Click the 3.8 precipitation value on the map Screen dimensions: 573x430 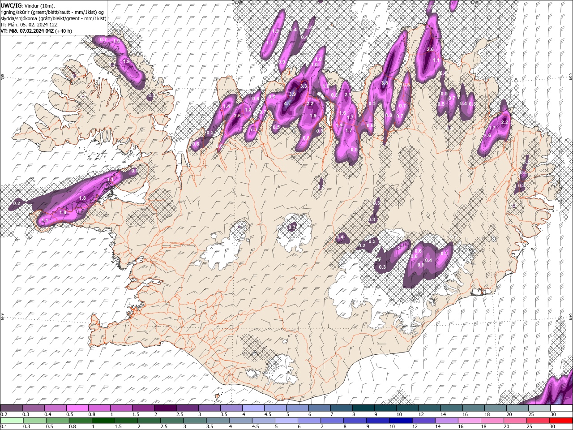pos(385,83)
